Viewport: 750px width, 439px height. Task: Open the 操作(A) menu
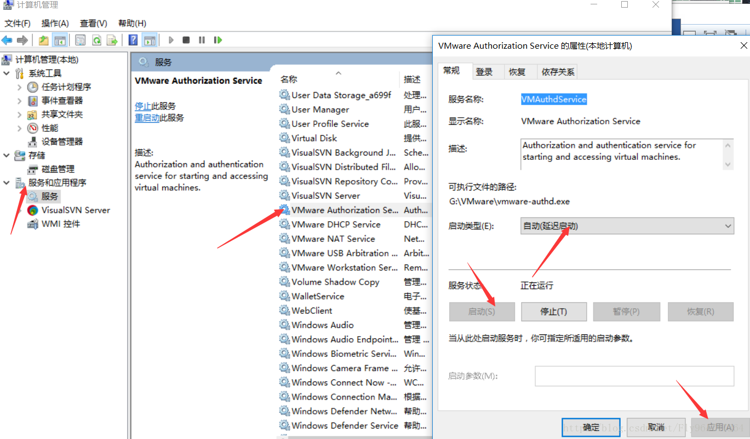point(55,23)
